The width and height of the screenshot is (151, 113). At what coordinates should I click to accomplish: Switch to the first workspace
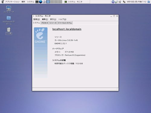tap(48, 2)
